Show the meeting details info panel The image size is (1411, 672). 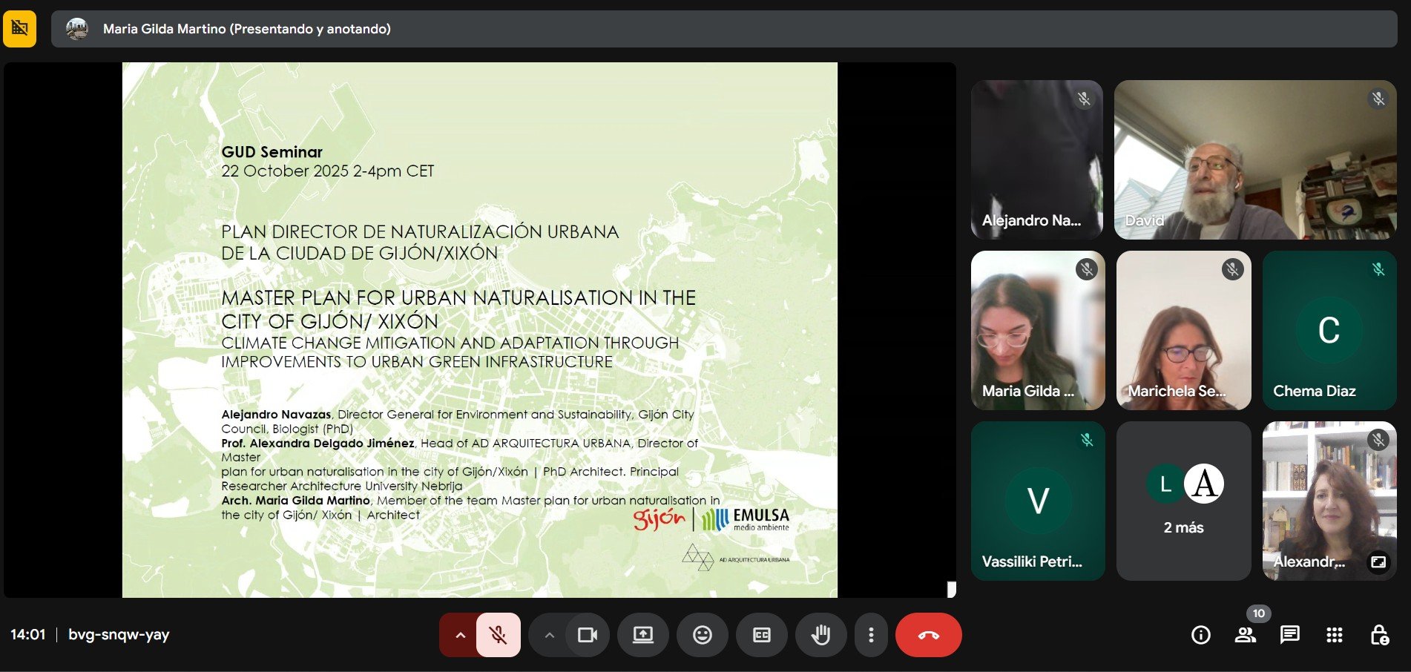coord(1200,636)
